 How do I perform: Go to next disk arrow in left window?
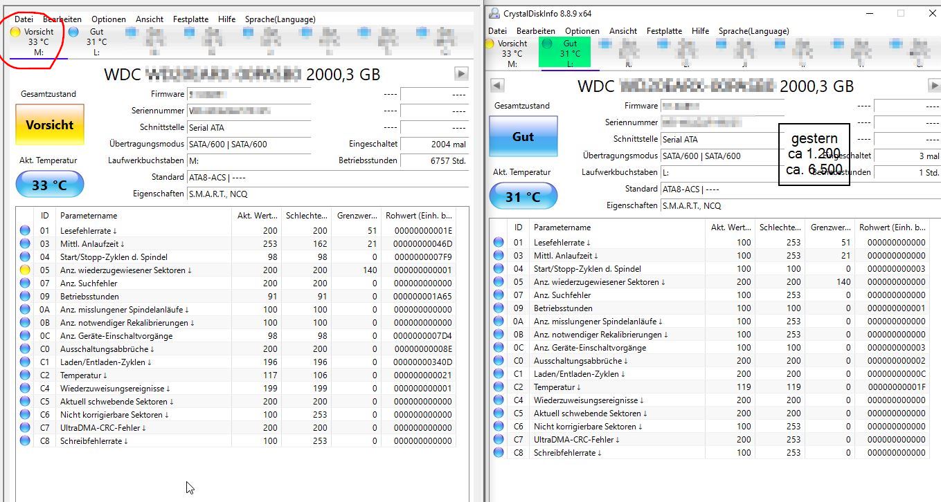click(461, 74)
